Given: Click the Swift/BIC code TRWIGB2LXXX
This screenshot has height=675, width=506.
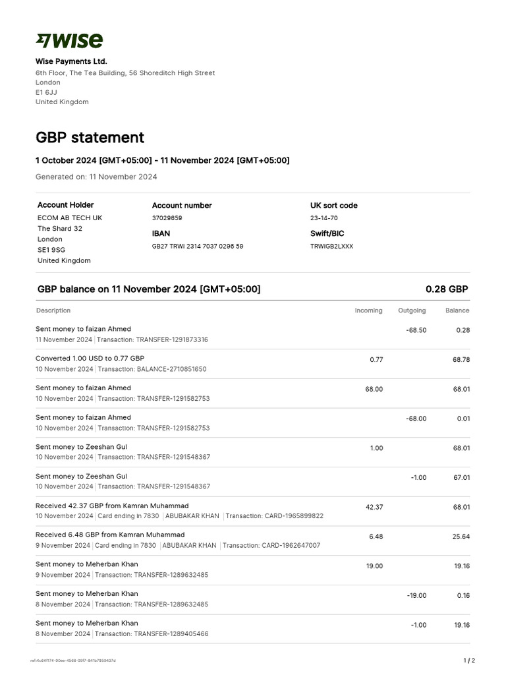Looking at the screenshot, I should (x=331, y=247).
